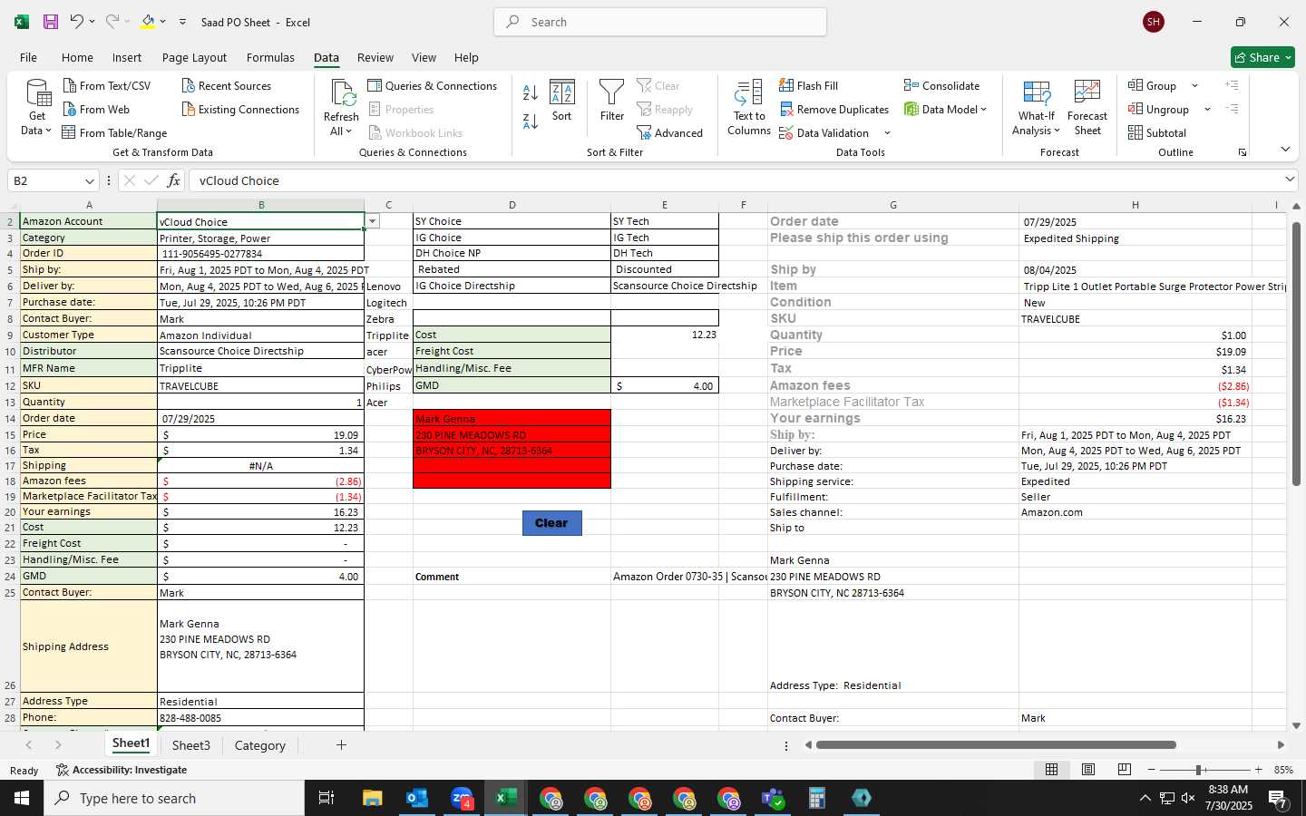Expand Ungroup dropdown arrow

1207,110
